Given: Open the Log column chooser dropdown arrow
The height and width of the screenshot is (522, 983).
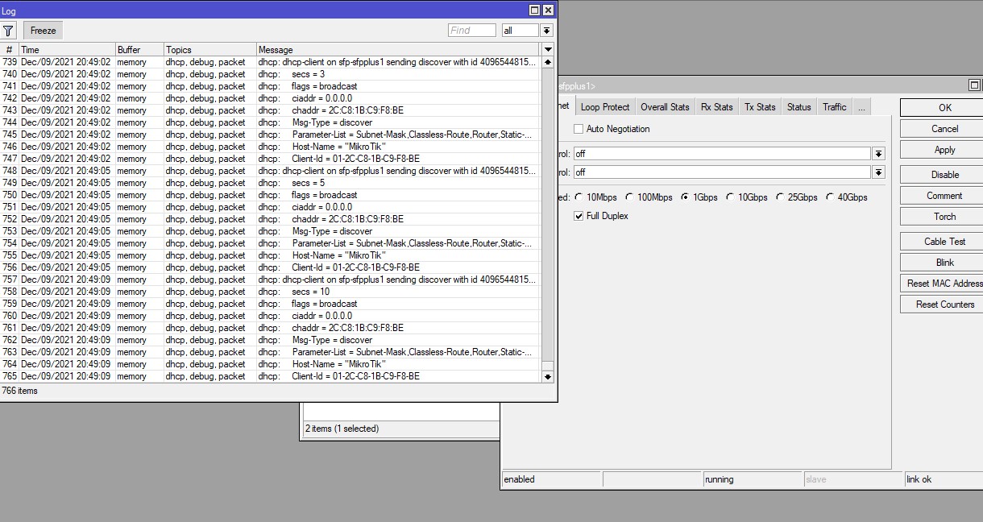Looking at the screenshot, I should pyautogui.click(x=549, y=50).
